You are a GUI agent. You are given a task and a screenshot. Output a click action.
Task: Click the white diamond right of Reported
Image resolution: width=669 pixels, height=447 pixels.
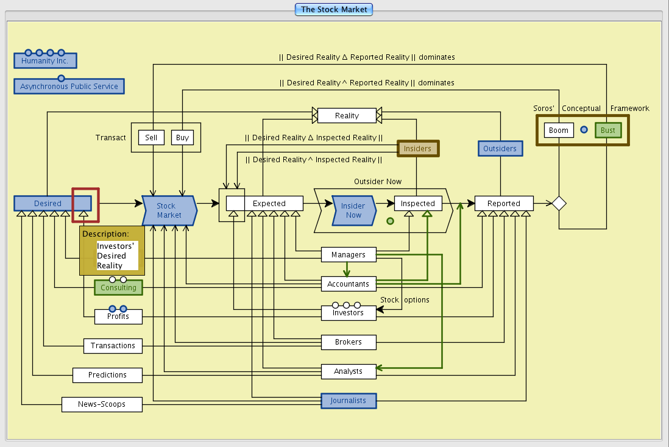pos(559,204)
